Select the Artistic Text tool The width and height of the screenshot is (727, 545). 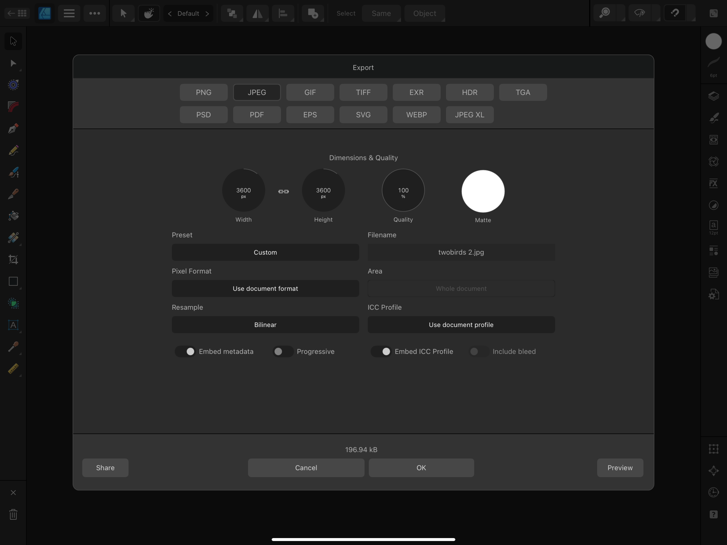coord(13,325)
